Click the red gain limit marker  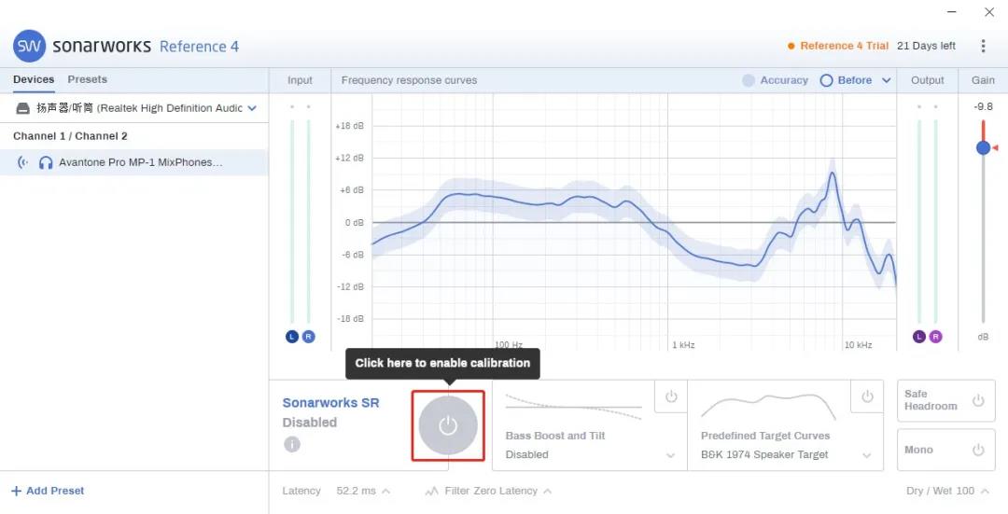point(995,147)
